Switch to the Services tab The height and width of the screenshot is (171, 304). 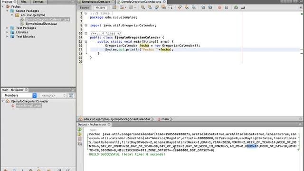[x=38, y=2]
